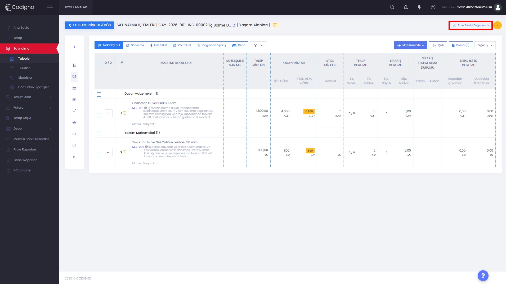Open the user avatar profile menu
This screenshot has height=284, width=506.
[498, 7]
